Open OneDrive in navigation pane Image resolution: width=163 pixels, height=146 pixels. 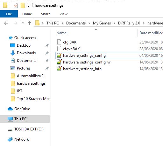[x=22, y=109]
